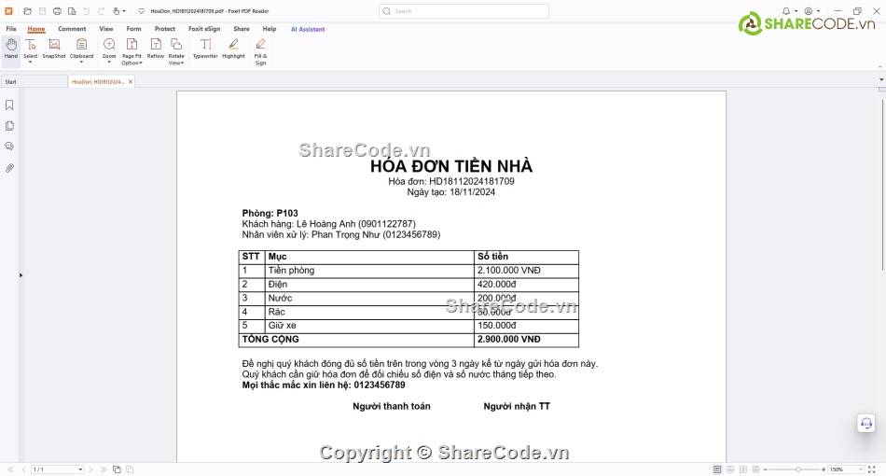Go to the next page
Viewport: 886px width, 476px height.
tap(90, 469)
